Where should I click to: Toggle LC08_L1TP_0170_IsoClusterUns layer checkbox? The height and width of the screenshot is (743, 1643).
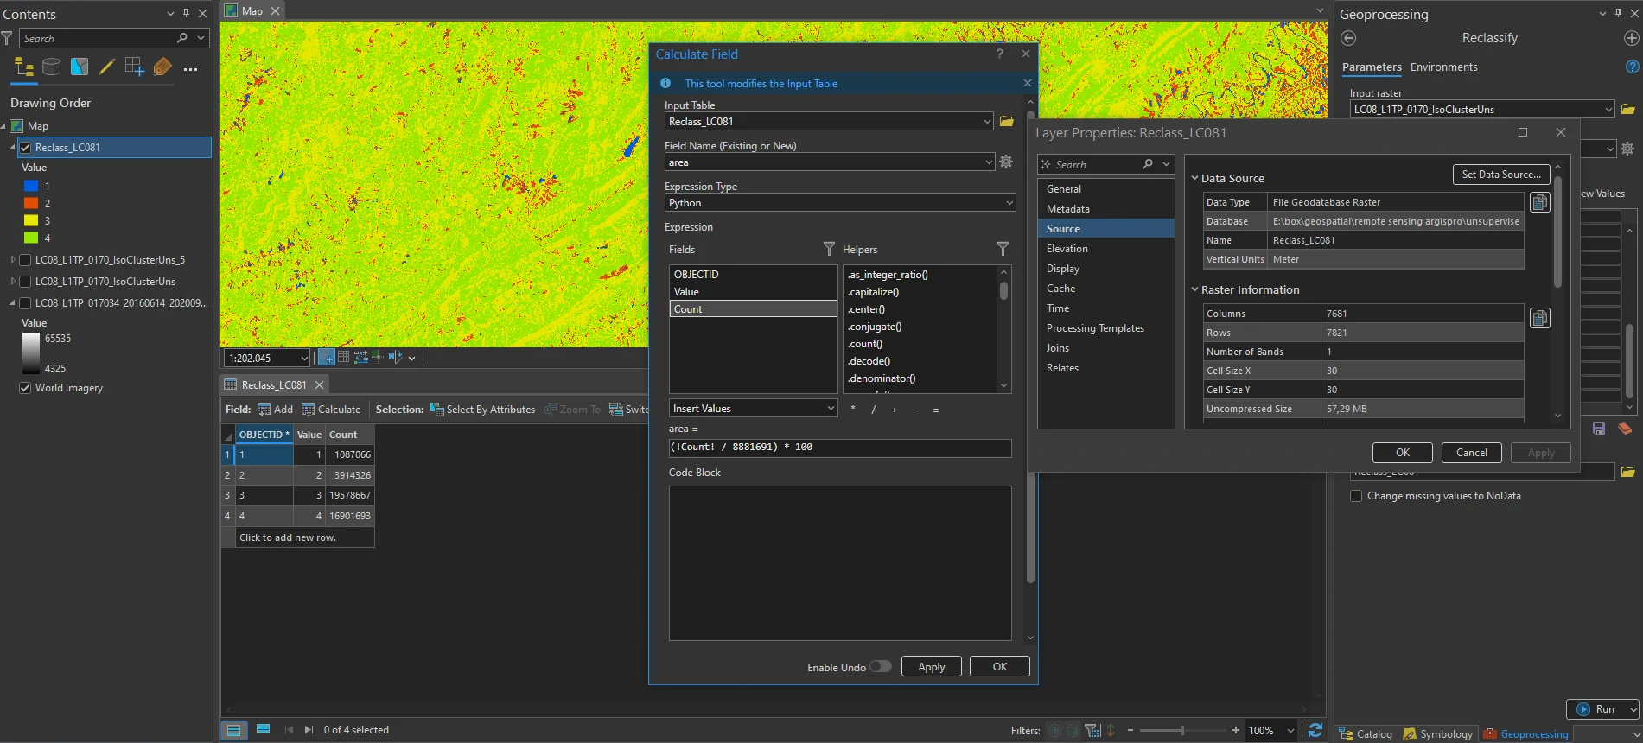point(26,282)
